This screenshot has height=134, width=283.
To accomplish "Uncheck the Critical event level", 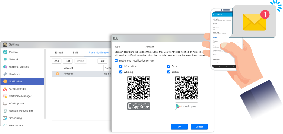I will pyautogui.click(x=169, y=72).
